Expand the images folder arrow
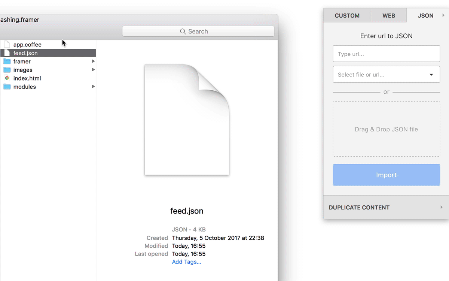 93,70
